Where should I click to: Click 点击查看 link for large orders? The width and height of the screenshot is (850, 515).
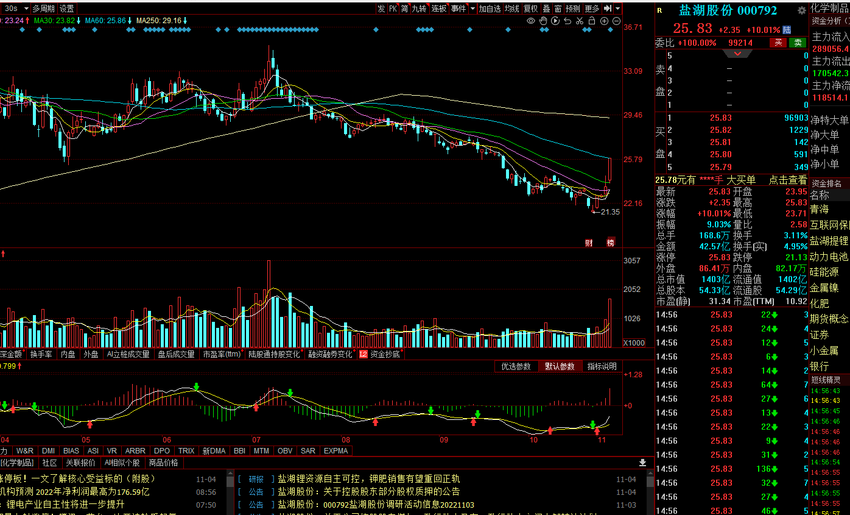[788, 180]
